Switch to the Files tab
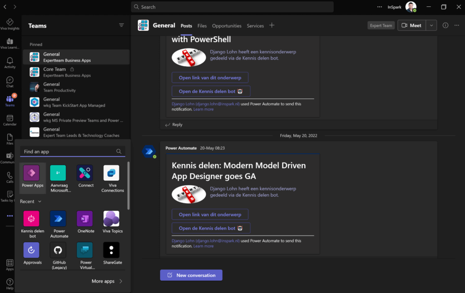 point(202,26)
